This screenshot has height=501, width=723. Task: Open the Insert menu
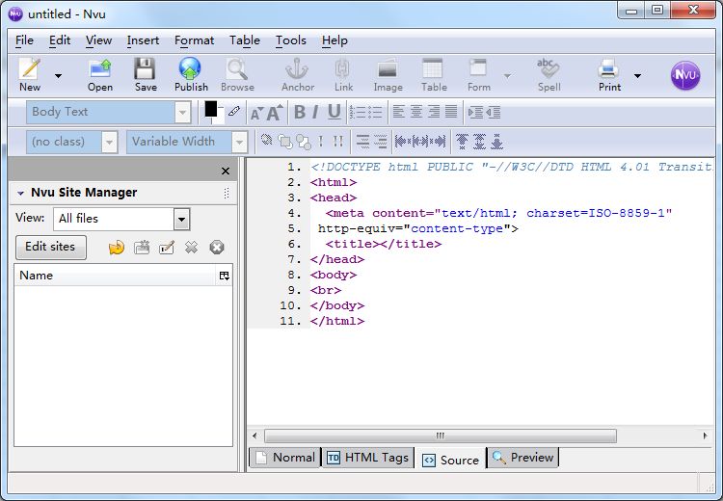[x=143, y=40]
